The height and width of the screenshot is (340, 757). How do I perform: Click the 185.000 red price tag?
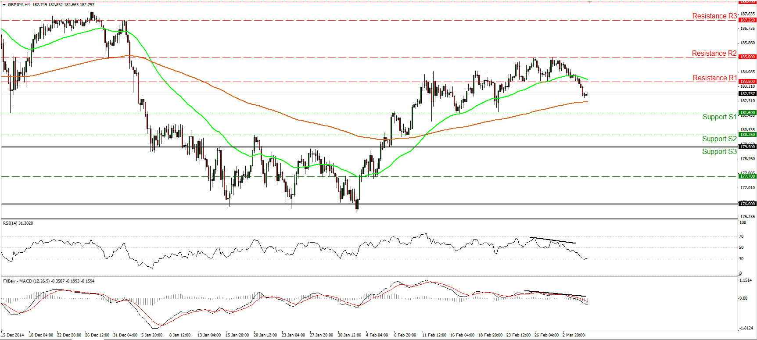pos(747,57)
